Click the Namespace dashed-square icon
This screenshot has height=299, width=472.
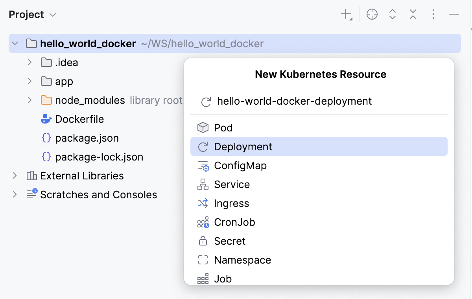tap(203, 260)
